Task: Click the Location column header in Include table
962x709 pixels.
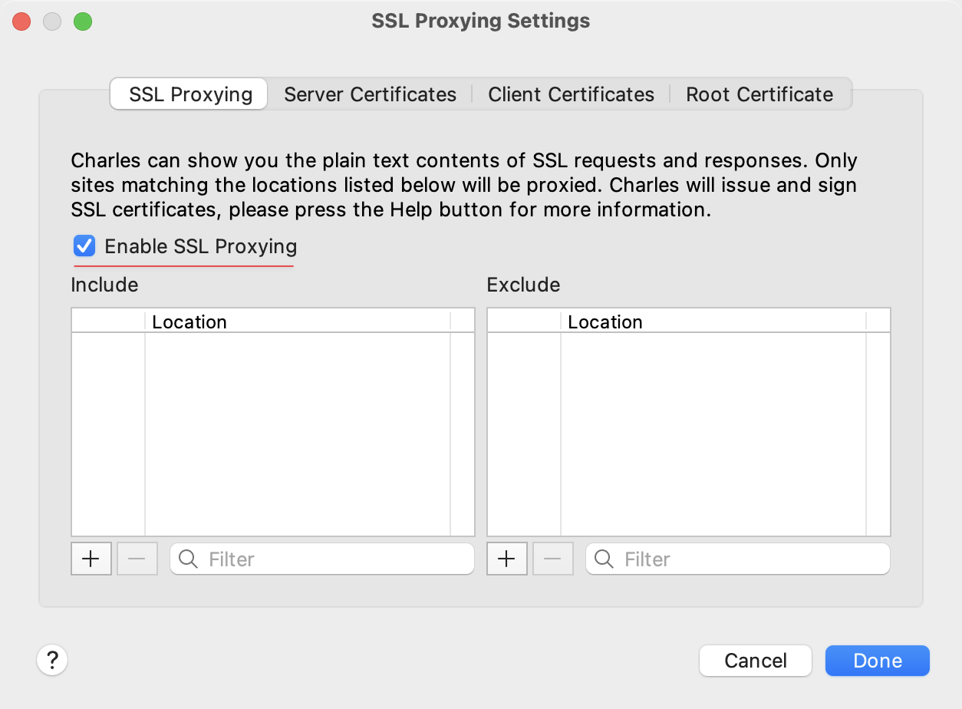Action: [189, 321]
